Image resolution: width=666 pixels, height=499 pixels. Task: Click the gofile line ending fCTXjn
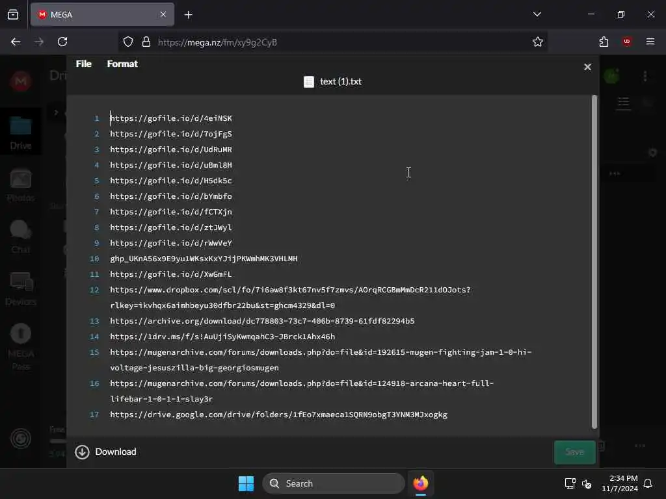pyautogui.click(x=171, y=212)
